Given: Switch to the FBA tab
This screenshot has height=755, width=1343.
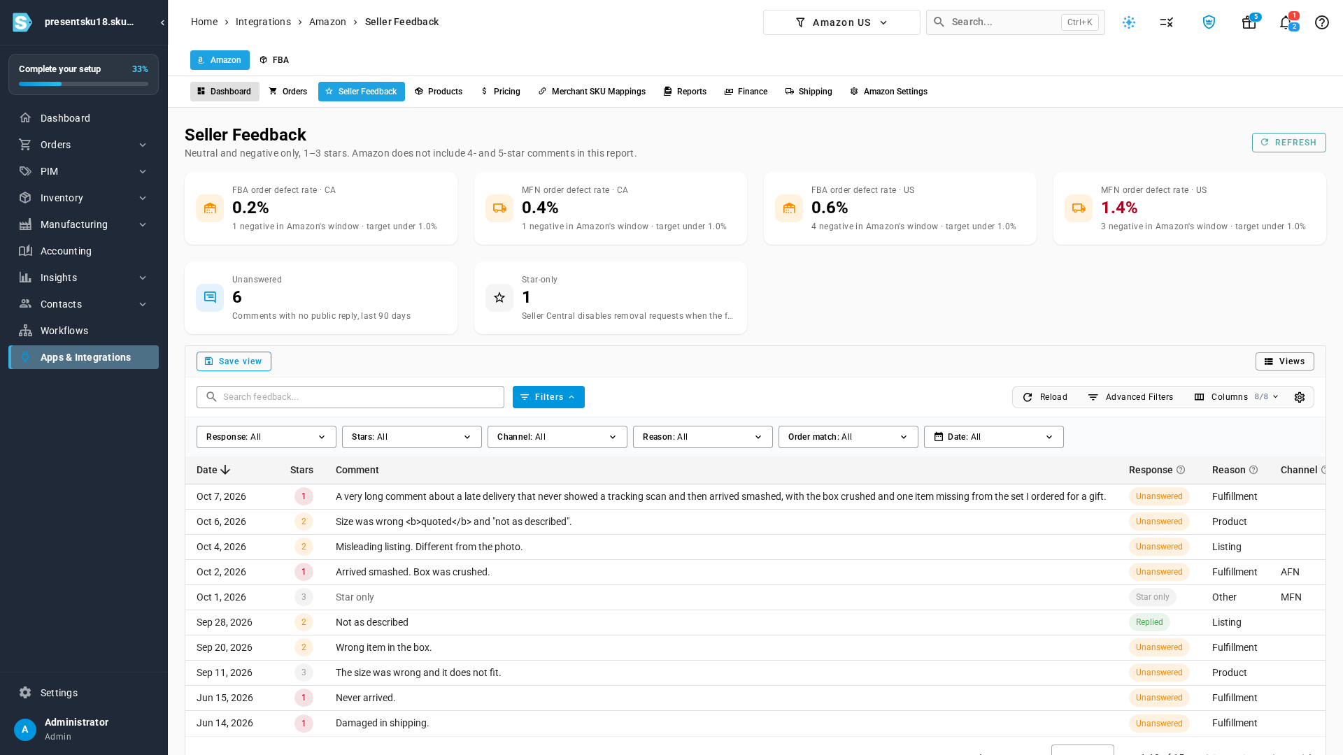Looking at the screenshot, I should coord(274,60).
